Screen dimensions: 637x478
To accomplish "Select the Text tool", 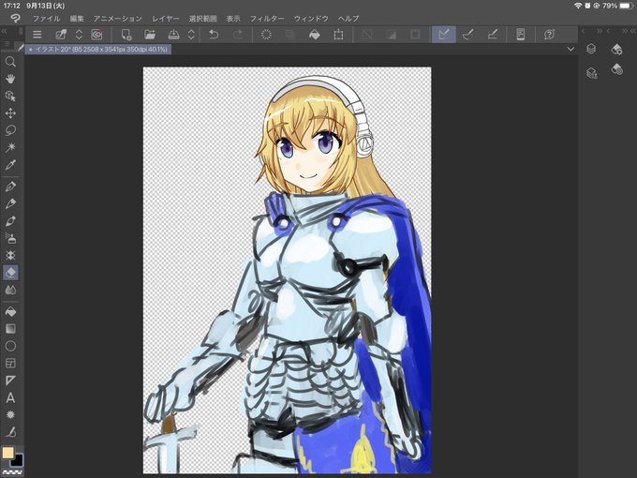I will point(10,397).
